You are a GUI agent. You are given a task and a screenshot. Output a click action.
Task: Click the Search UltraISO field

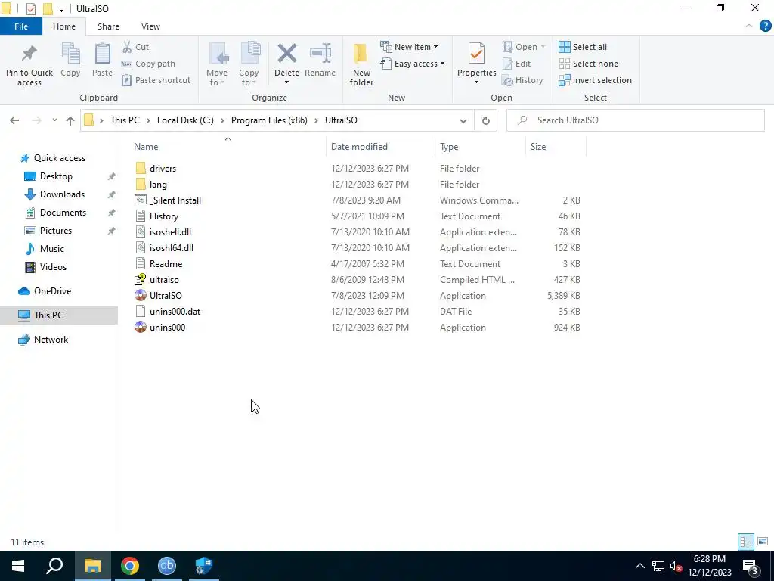(x=635, y=120)
